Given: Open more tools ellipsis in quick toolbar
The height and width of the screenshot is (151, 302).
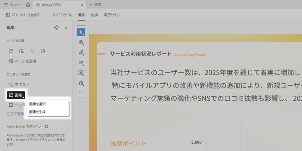Looking at the screenshot, I should pos(81,93).
